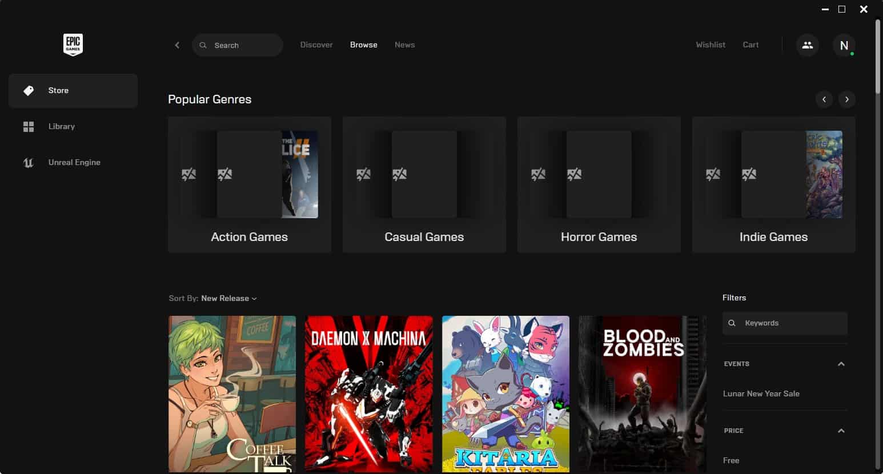
Task: Focus the Search input field
Action: pyautogui.click(x=238, y=45)
